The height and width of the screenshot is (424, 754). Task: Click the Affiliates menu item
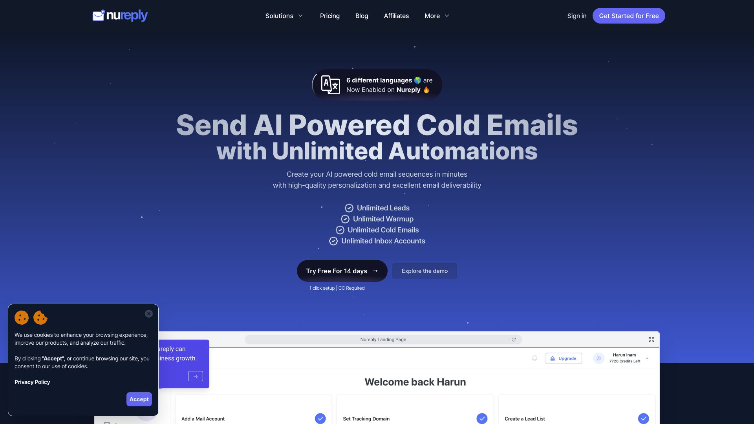tap(396, 16)
